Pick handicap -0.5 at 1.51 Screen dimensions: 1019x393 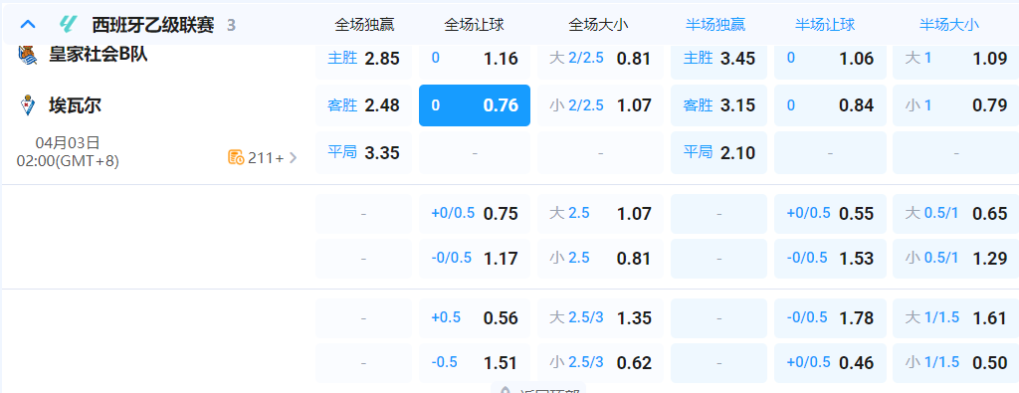475,362
